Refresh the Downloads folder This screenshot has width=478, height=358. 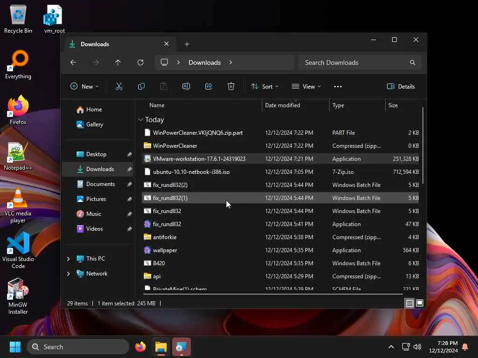point(141,62)
